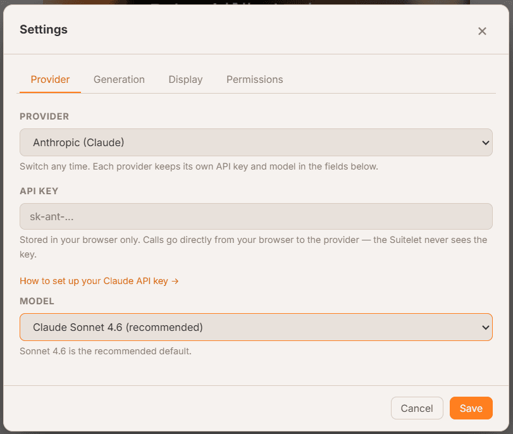The height and width of the screenshot is (434, 513).
Task: Expand the Anthropic (Claude) provider dropdown
Action: click(x=256, y=142)
